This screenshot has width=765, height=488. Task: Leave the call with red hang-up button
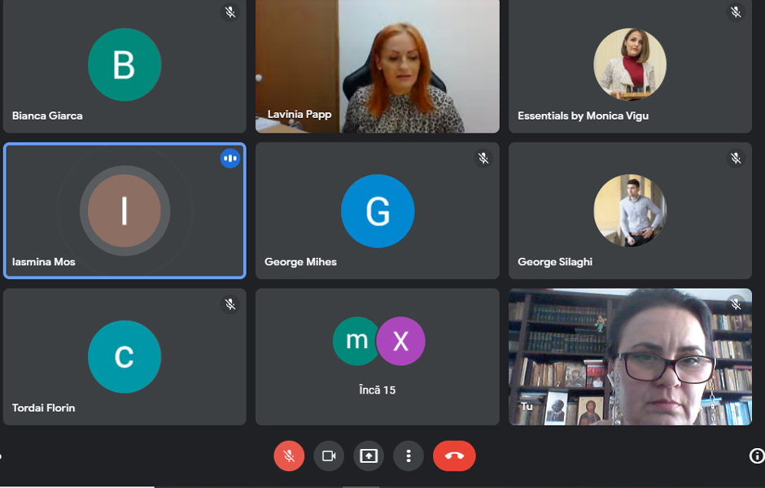coord(454,455)
